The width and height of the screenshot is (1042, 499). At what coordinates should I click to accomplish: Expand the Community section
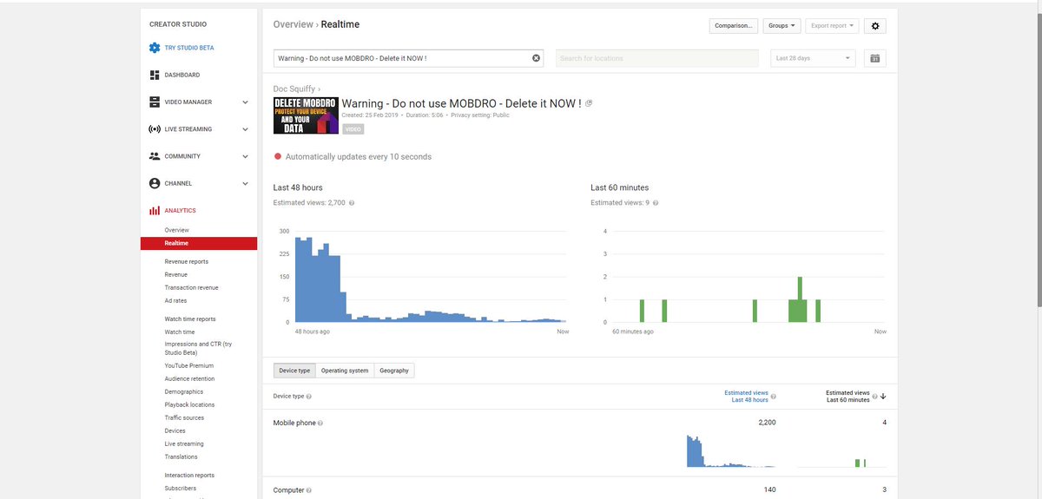245,156
